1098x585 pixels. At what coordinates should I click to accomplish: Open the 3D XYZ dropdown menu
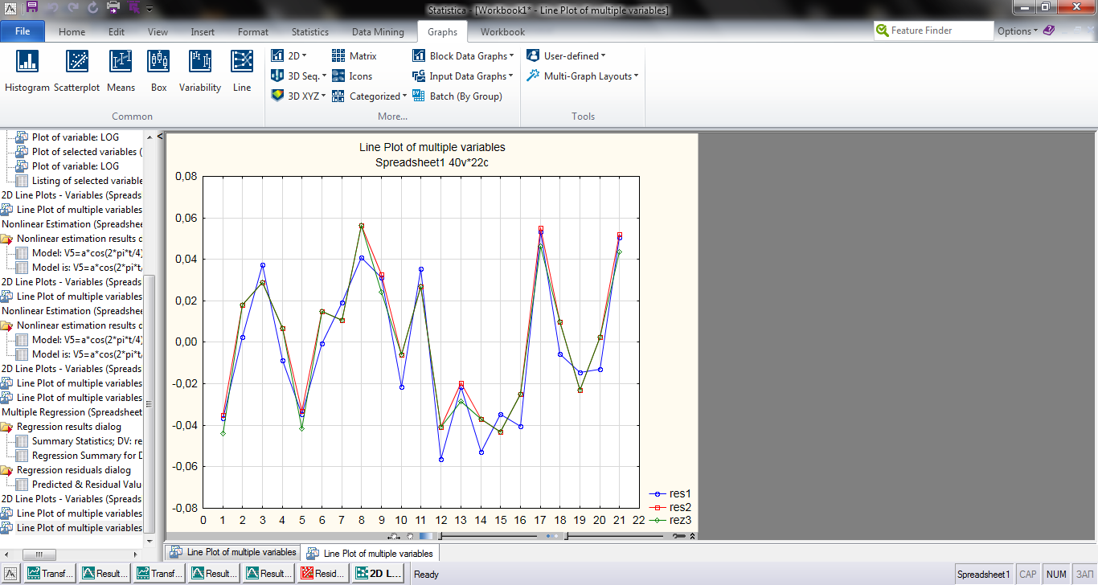[x=298, y=96]
